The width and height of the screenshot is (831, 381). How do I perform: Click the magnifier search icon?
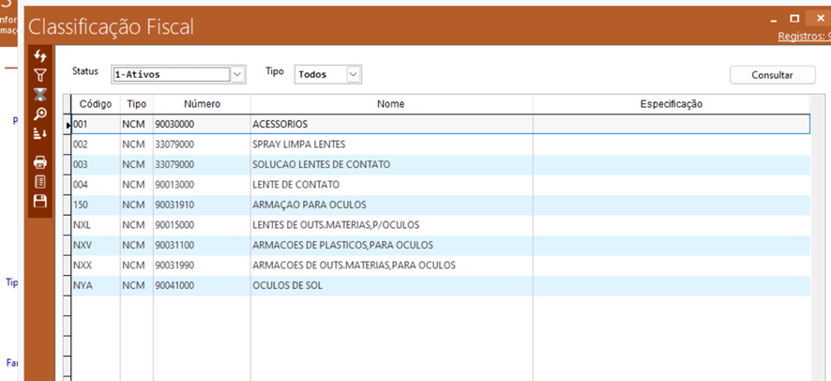pos(40,114)
